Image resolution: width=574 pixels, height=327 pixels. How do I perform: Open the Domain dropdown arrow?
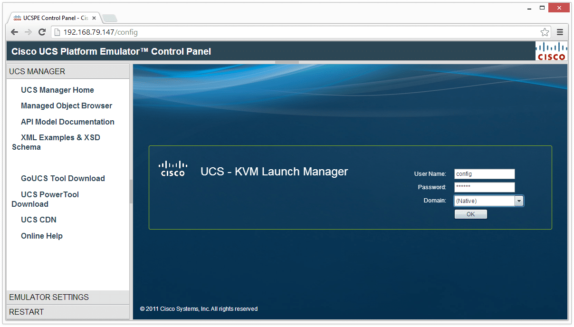click(x=519, y=201)
